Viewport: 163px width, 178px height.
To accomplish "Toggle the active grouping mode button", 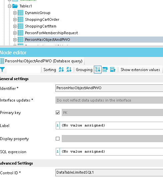I will coord(98,69).
